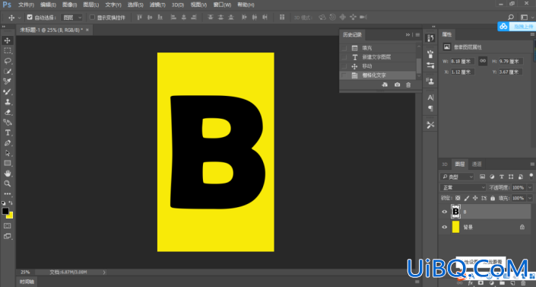
Task: Select the Paint Bucket tool
Action: [7, 123]
